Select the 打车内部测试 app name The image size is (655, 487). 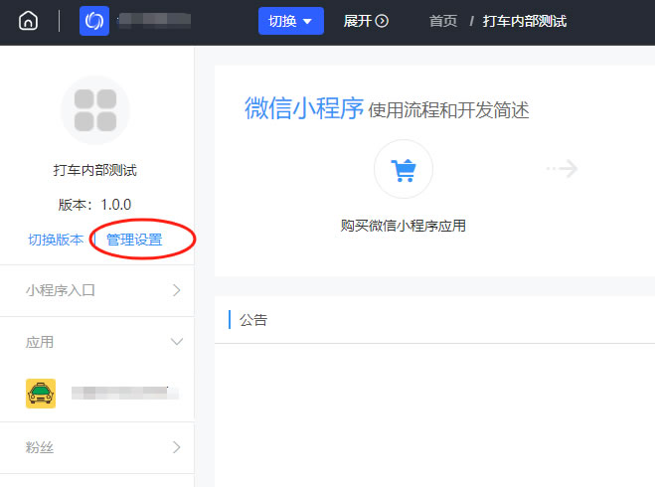coord(95,170)
